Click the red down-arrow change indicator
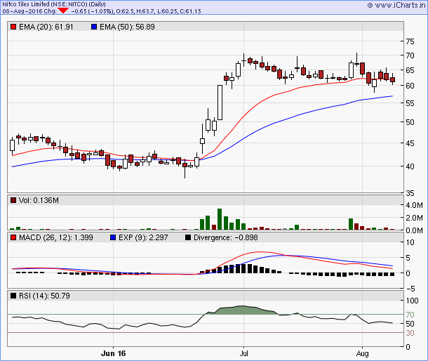The width and height of the screenshot is (428, 361). click(x=63, y=11)
